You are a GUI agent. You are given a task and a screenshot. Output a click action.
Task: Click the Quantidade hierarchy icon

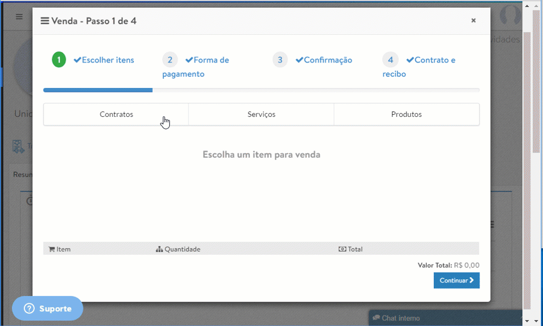pyautogui.click(x=159, y=249)
